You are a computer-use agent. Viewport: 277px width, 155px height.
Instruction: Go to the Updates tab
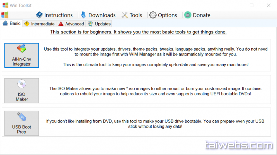(99, 24)
